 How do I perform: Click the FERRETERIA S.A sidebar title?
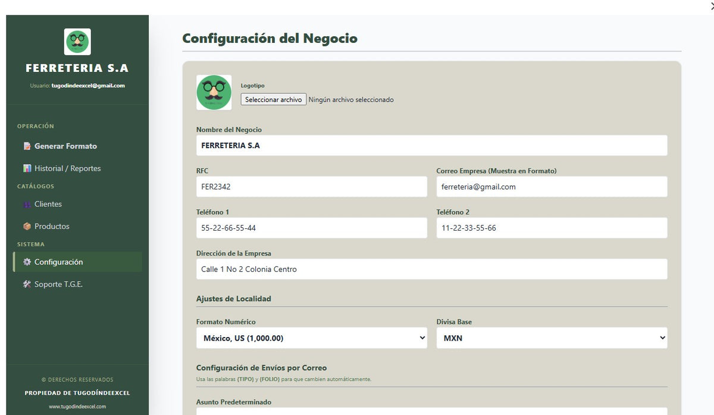[77, 68]
